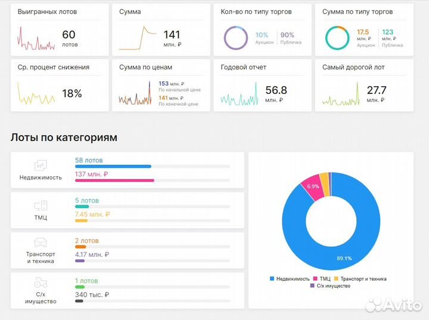429x320 pixels.
Task: Hide С/х имущество series via legend
Action: 329,286
